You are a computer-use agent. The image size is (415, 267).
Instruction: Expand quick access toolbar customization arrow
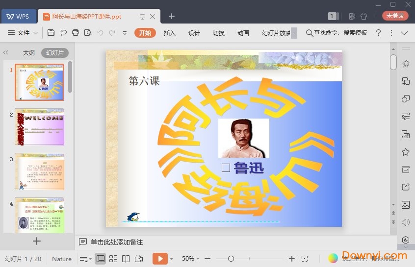(x=125, y=33)
